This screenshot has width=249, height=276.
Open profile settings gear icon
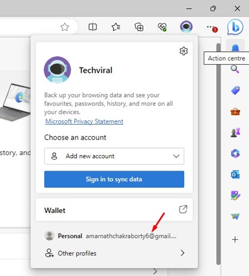point(184,51)
